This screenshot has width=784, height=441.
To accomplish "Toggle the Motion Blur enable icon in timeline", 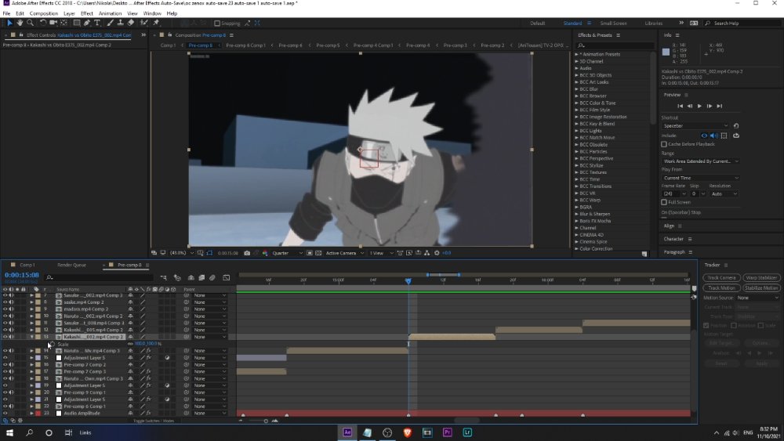I will (x=212, y=278).
